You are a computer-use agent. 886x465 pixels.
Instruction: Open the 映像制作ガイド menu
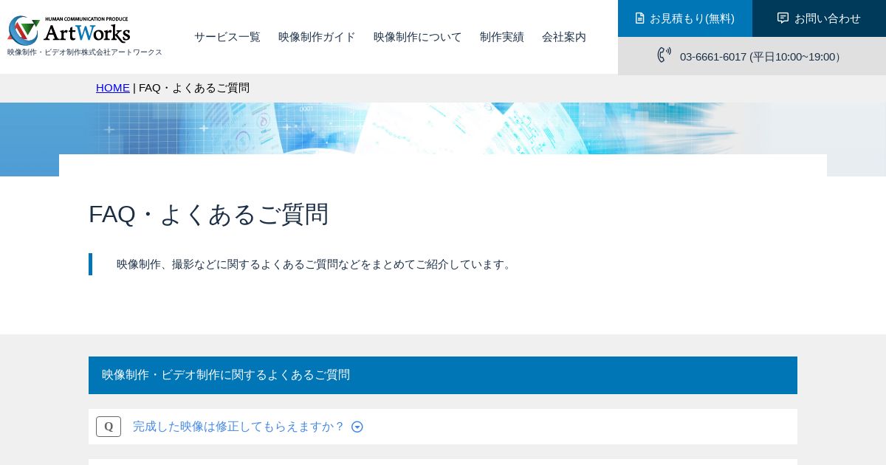click(317, 37)
